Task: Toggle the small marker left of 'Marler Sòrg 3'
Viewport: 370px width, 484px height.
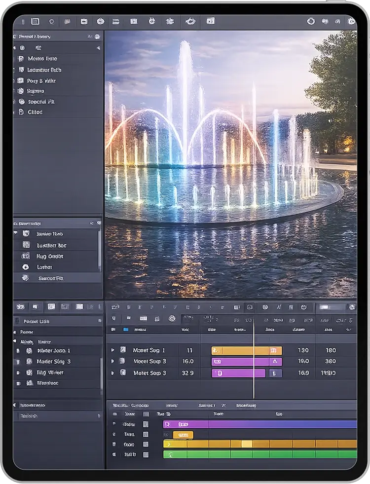Action: (18, 362)
